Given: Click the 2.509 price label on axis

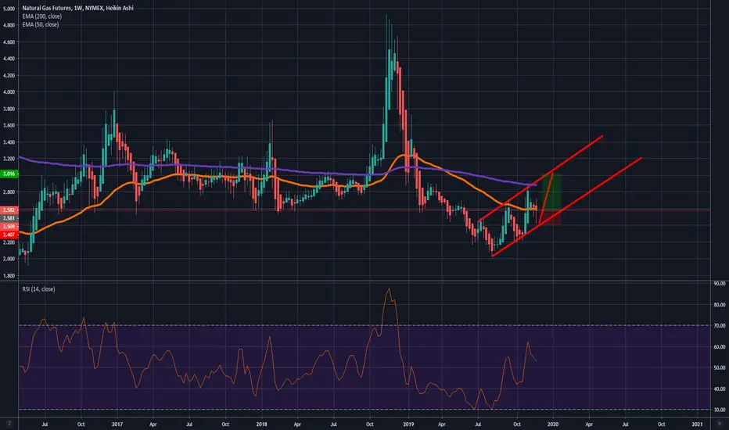Looking at the screenshot, I should 9,227.
